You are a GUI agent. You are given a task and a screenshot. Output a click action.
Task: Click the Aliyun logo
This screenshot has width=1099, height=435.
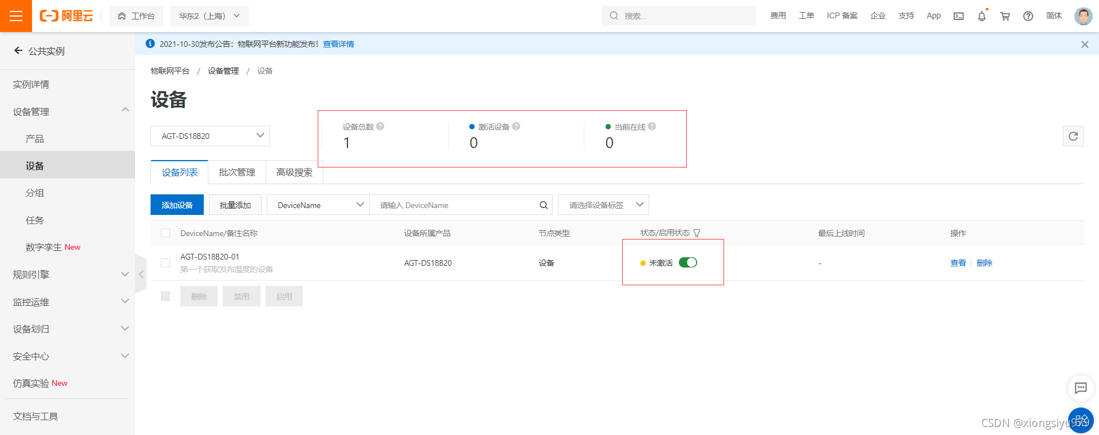tap(66, 16)
